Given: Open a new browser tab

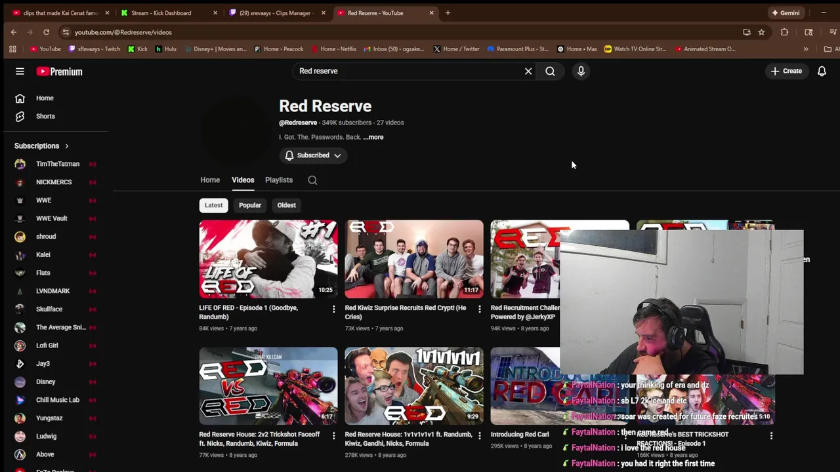Looking at the screenshot, I should [x=448, y=13].
